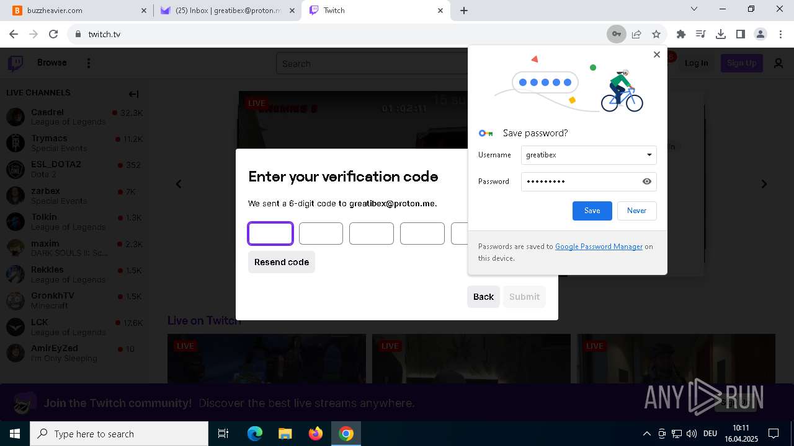The height and width of the screenshot is (446, 794).
Task: Open Tolkin channel in sidebar
Action: click(74, 222)
